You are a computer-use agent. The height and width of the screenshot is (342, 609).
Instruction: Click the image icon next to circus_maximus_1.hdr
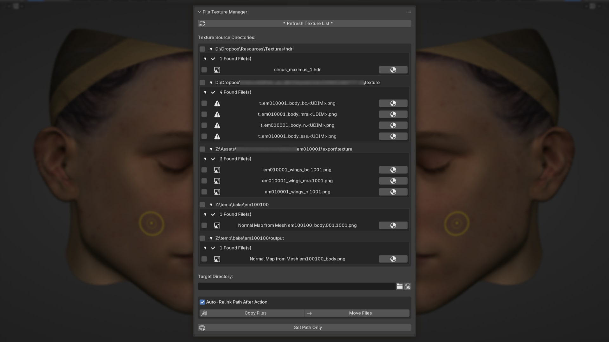(217, 70)
